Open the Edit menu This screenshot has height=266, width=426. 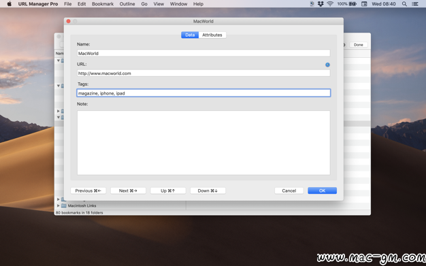coord(82,4)
